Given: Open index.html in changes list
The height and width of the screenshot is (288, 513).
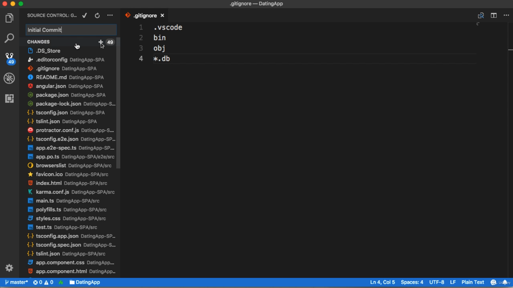Looking at the screenshot, I should (71, 183).
